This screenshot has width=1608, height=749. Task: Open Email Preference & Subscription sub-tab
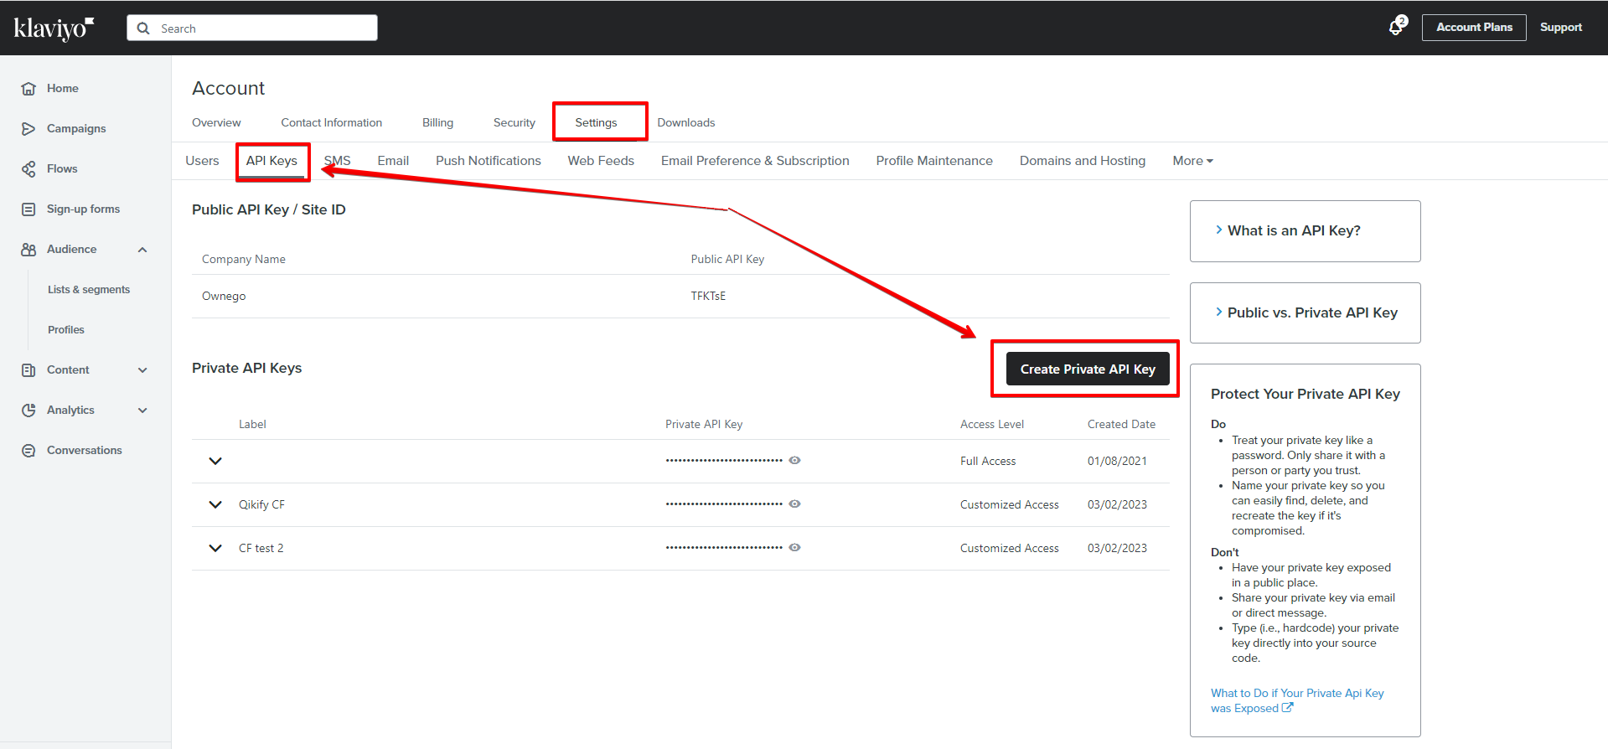pos(755,161)
